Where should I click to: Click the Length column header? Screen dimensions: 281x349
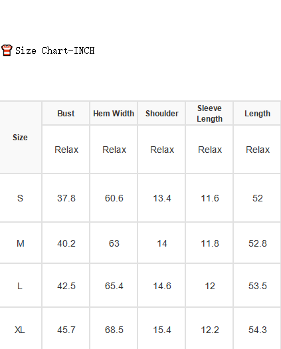click(x=257, y=114)
